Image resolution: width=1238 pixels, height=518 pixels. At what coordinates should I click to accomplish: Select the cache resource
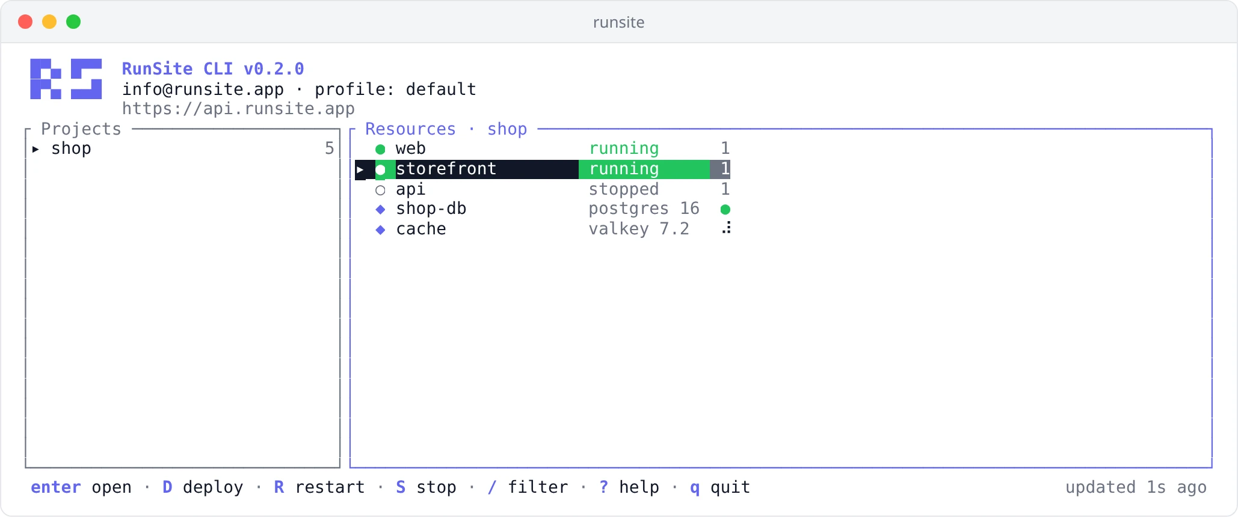click(543, 229)
